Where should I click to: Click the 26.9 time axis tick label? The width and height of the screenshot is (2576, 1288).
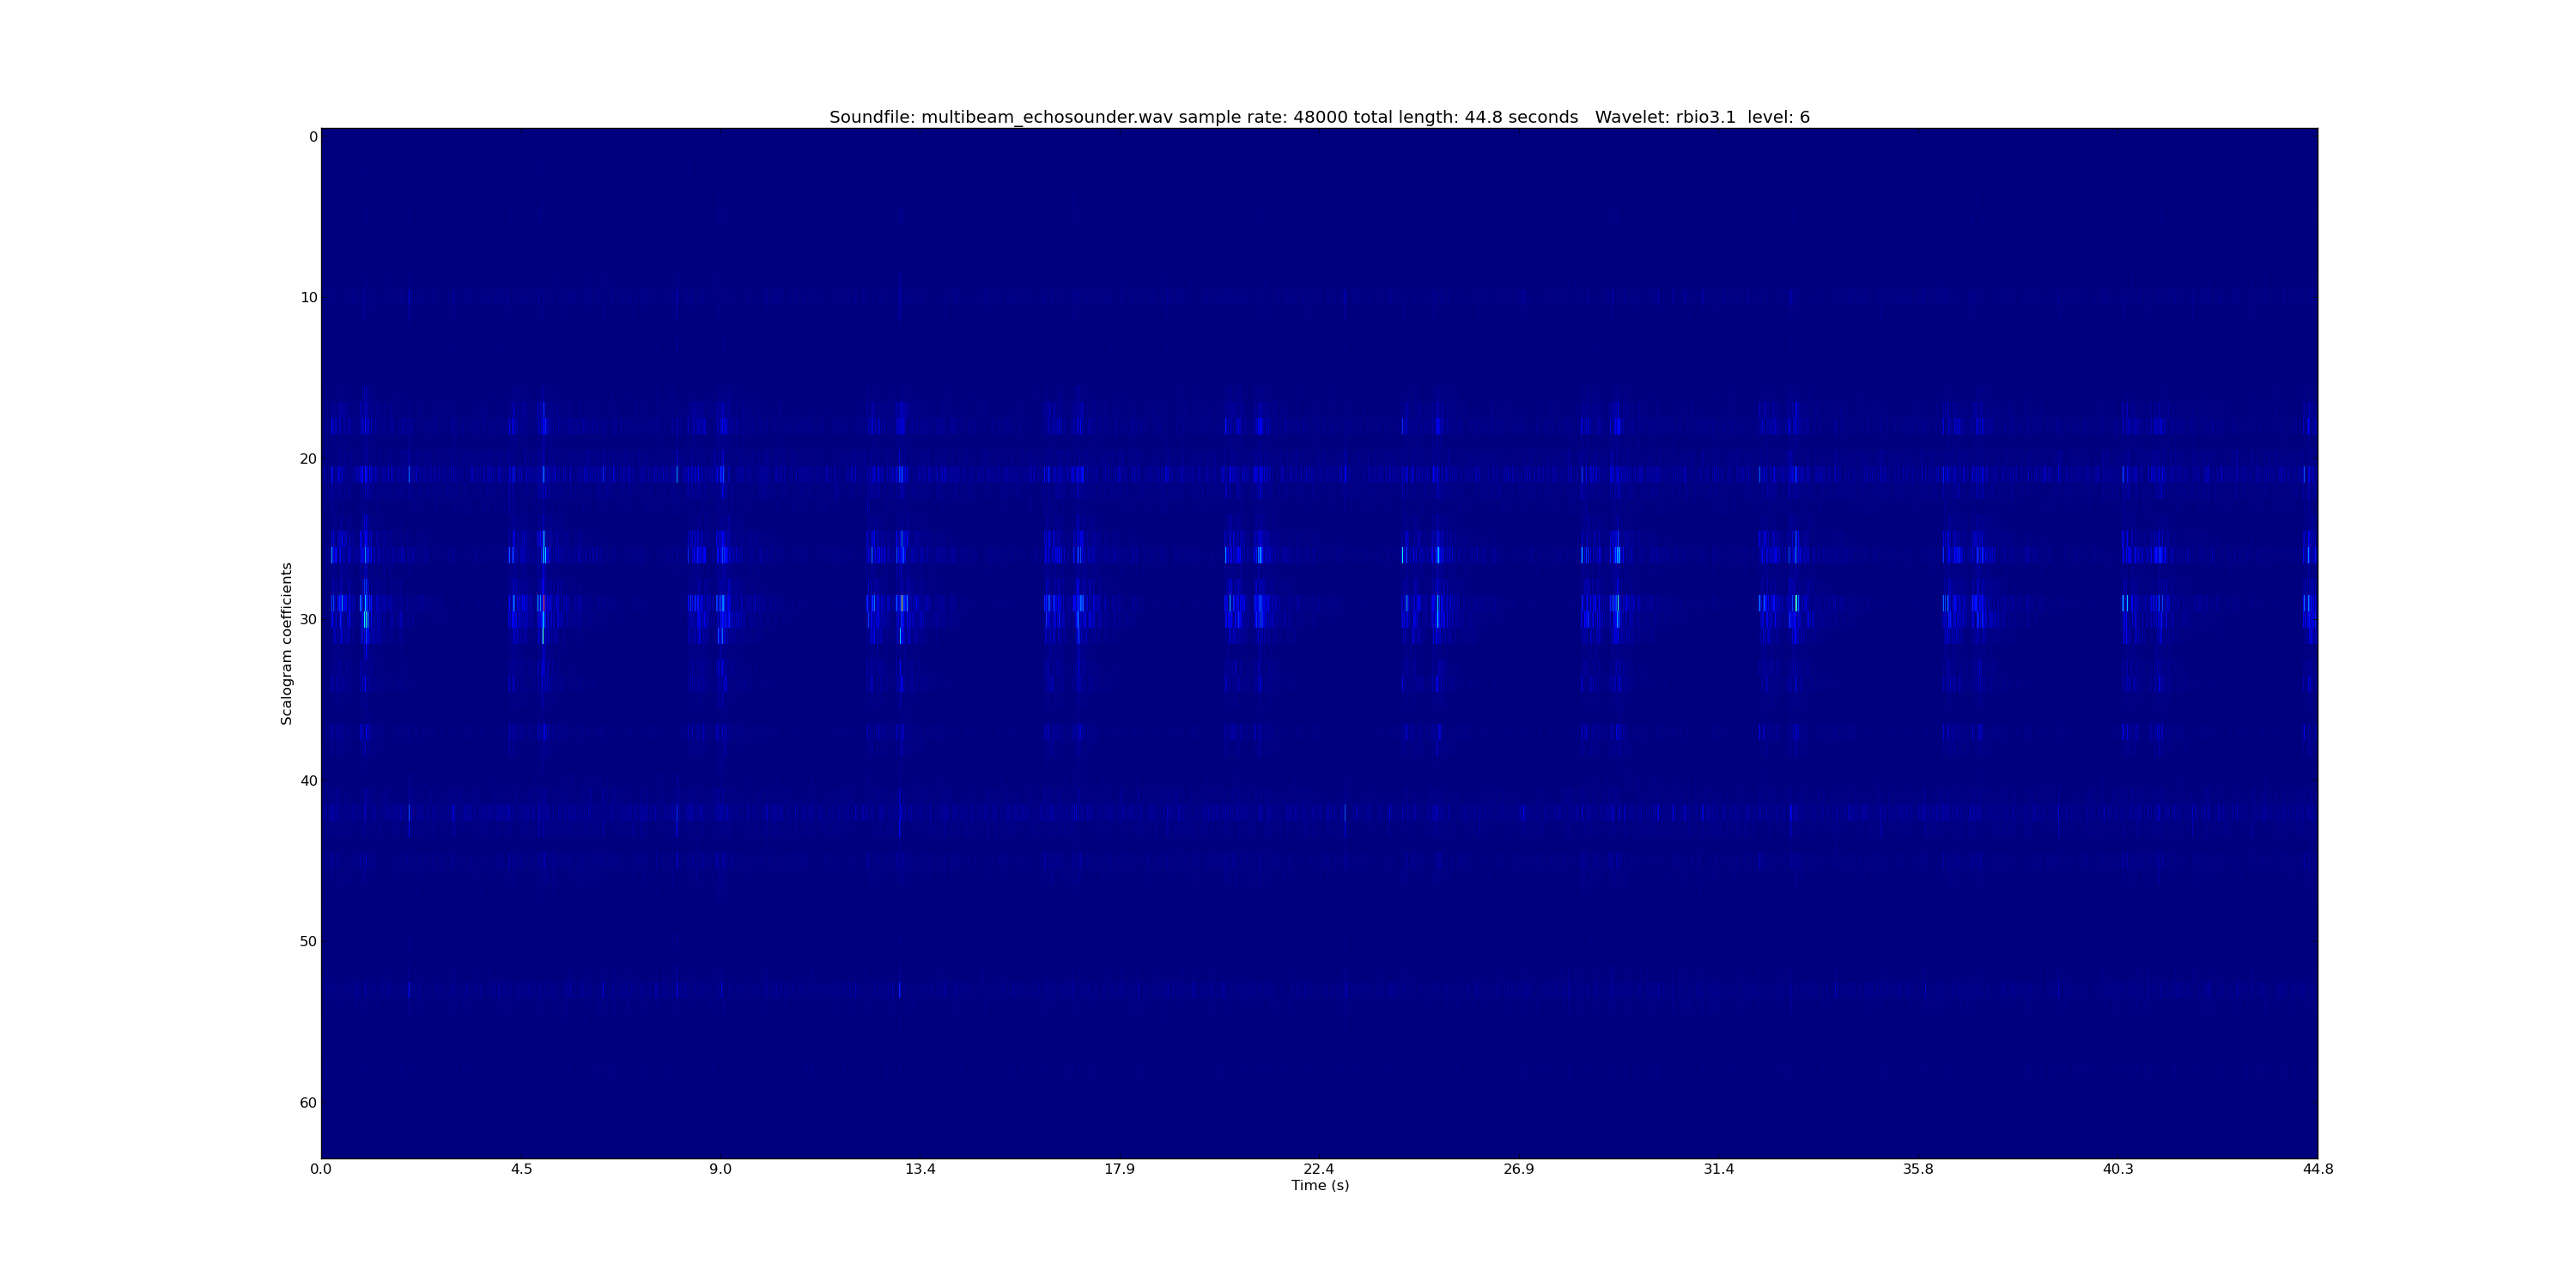pyautogui.click(x=1518, y=1169)
